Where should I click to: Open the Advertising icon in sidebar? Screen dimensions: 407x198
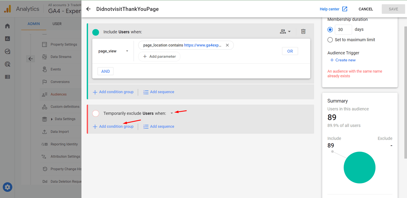point(7,64)
